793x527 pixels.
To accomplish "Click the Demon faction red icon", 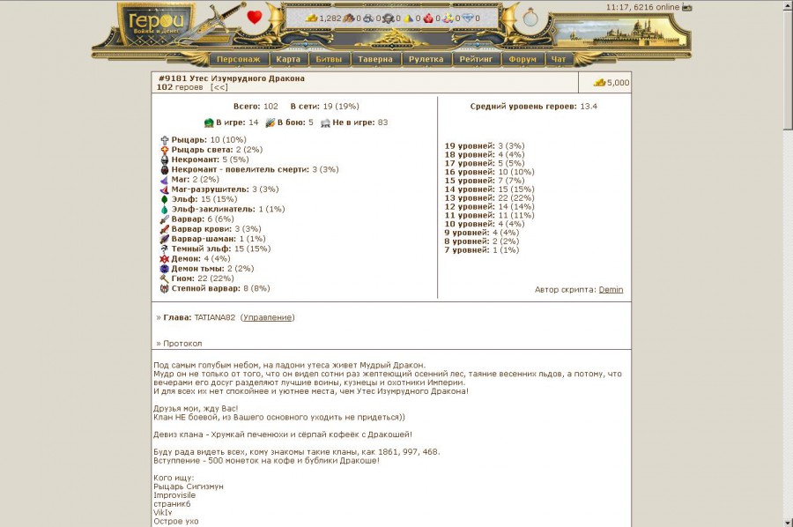I will pos(164,259).
